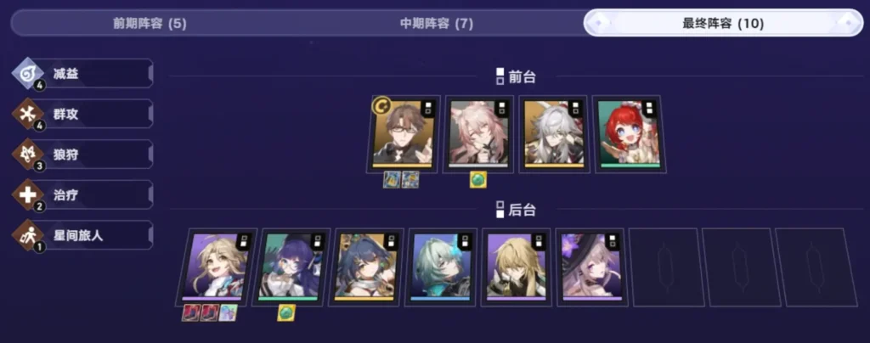This screenshot has height=343, width=870.
Task: Click the 群攻 crossed swords icon
Action: click(27, 114)
